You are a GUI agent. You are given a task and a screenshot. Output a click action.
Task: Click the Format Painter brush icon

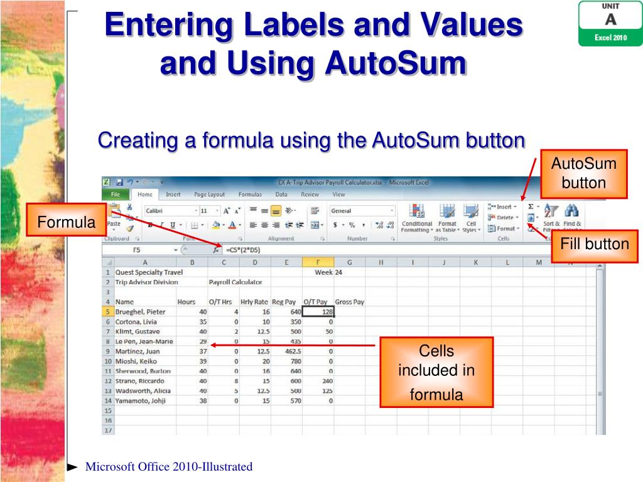click(x=129, y=228)
